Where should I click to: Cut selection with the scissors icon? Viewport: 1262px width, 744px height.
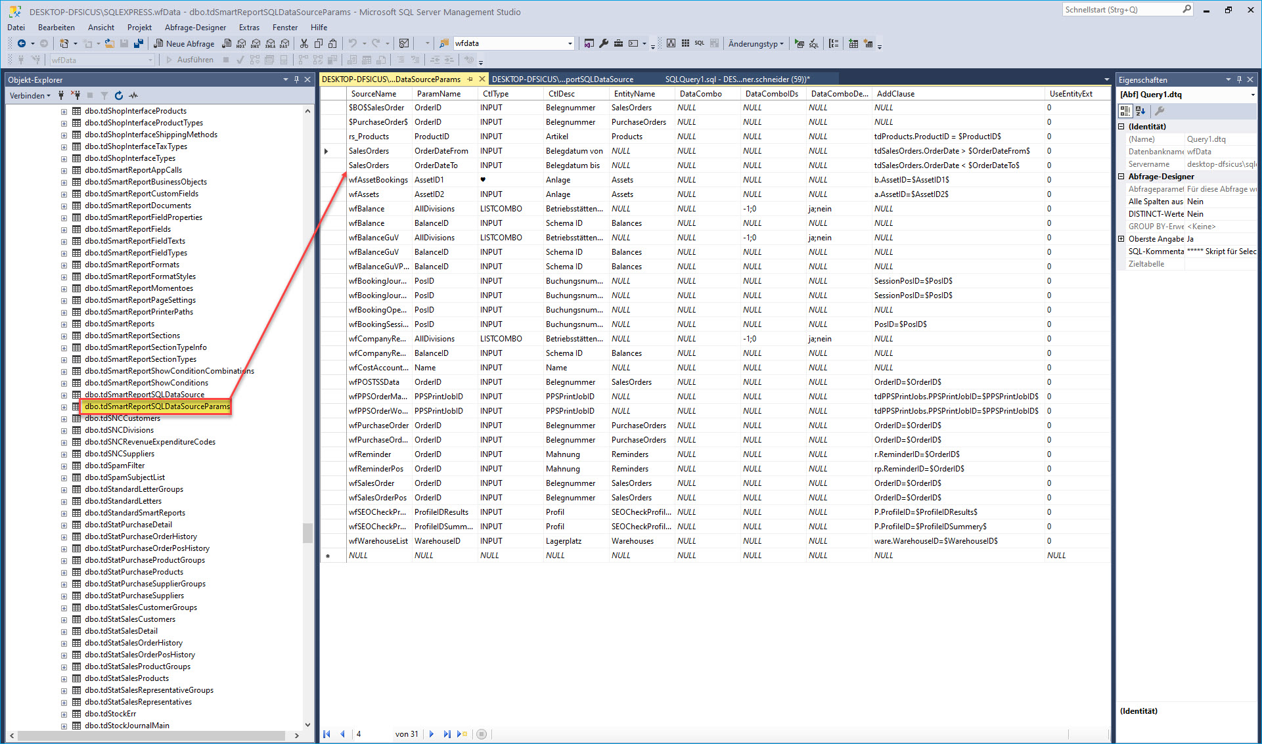(x=304, y=43)
